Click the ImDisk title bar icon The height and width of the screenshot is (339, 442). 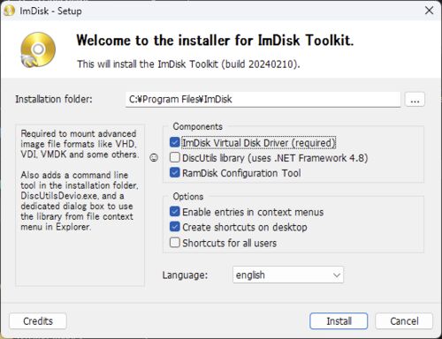pos(9,11)
